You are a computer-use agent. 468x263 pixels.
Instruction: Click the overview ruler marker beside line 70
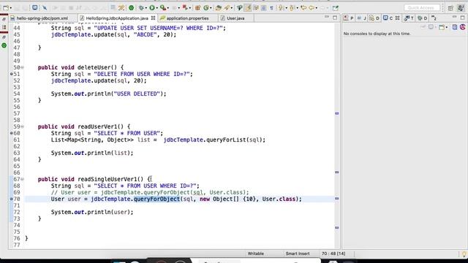click(337, 198)
